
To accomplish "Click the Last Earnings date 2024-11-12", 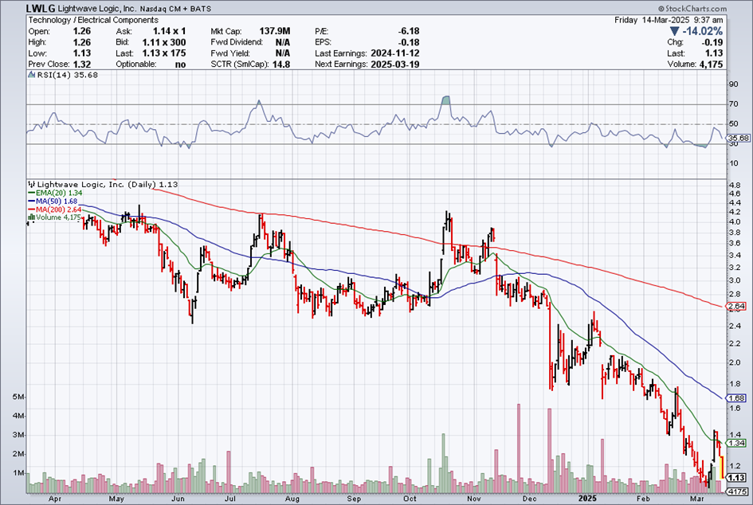I will (395, 53).
